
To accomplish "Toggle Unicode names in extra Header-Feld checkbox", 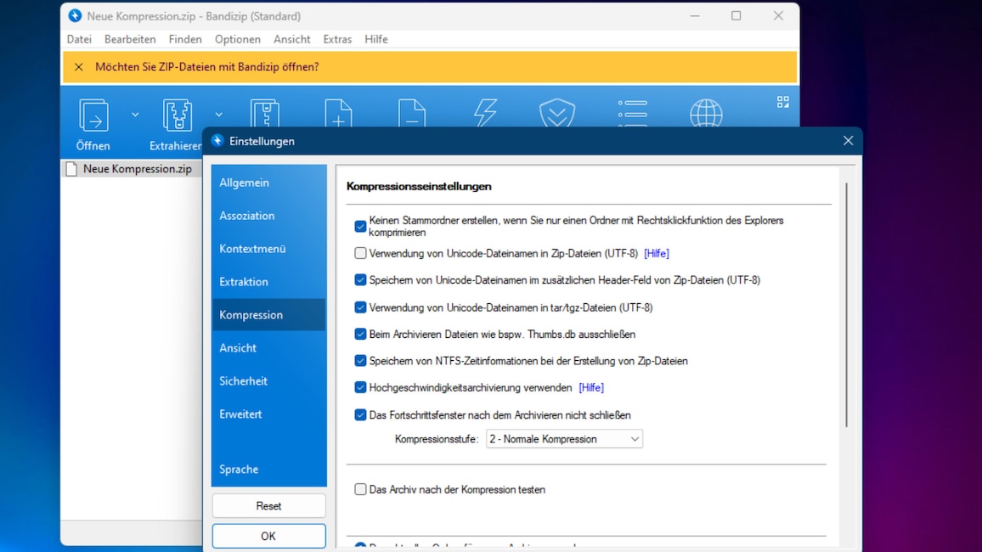I will (x=360, y=279).
